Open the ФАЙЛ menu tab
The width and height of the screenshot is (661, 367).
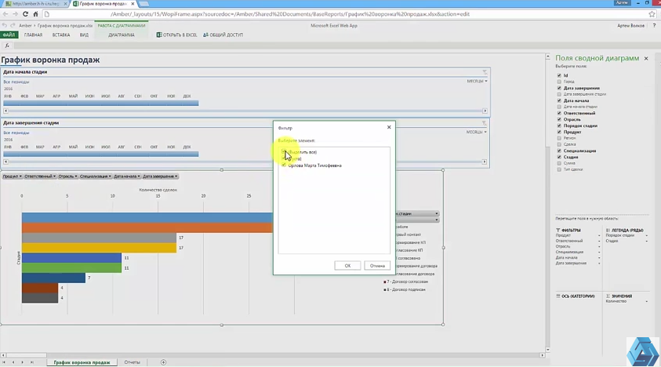click(9, 35)
